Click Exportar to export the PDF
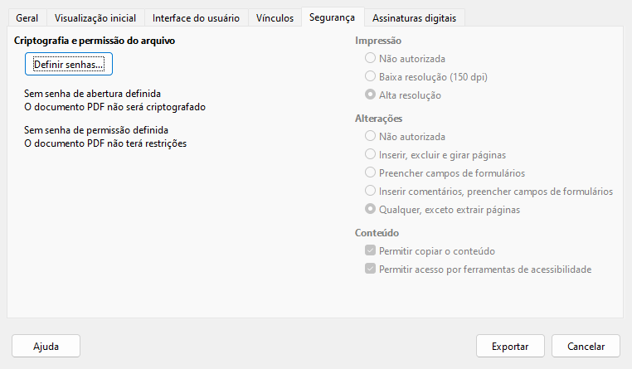The image size is (632, 369). pos(510,346)
